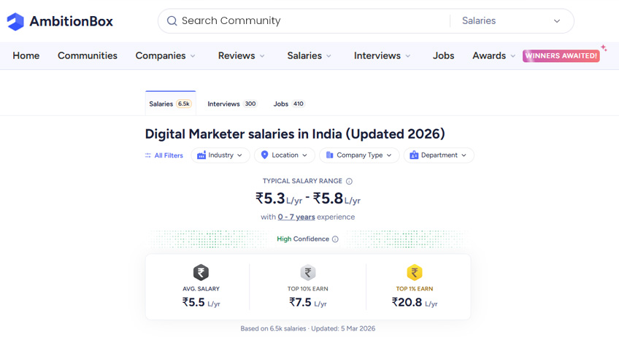Click info icon beside Typical Salary Range

[x=349, y=181]
